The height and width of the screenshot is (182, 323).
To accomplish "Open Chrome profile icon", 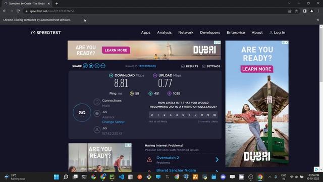I will [312, 11].
